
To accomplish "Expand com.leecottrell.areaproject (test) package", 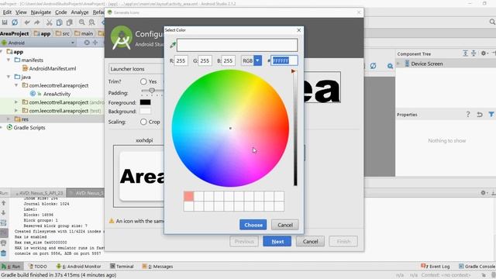I will click(x=16, y=111).
